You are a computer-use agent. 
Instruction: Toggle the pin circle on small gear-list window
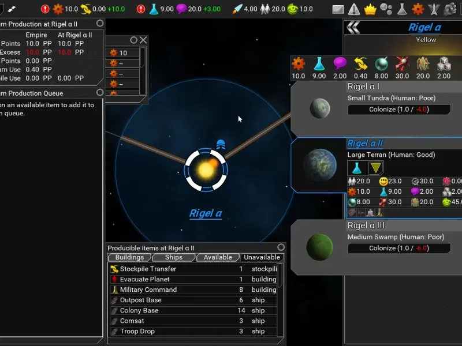133,40
